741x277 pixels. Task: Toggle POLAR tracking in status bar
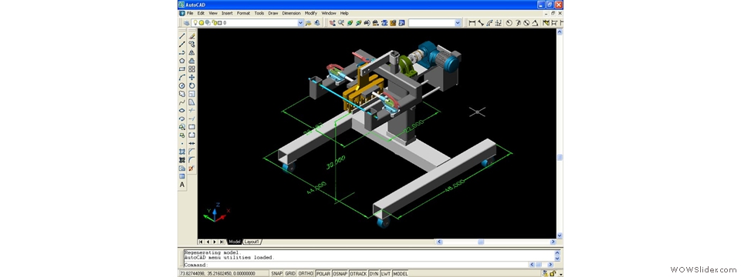323,273
